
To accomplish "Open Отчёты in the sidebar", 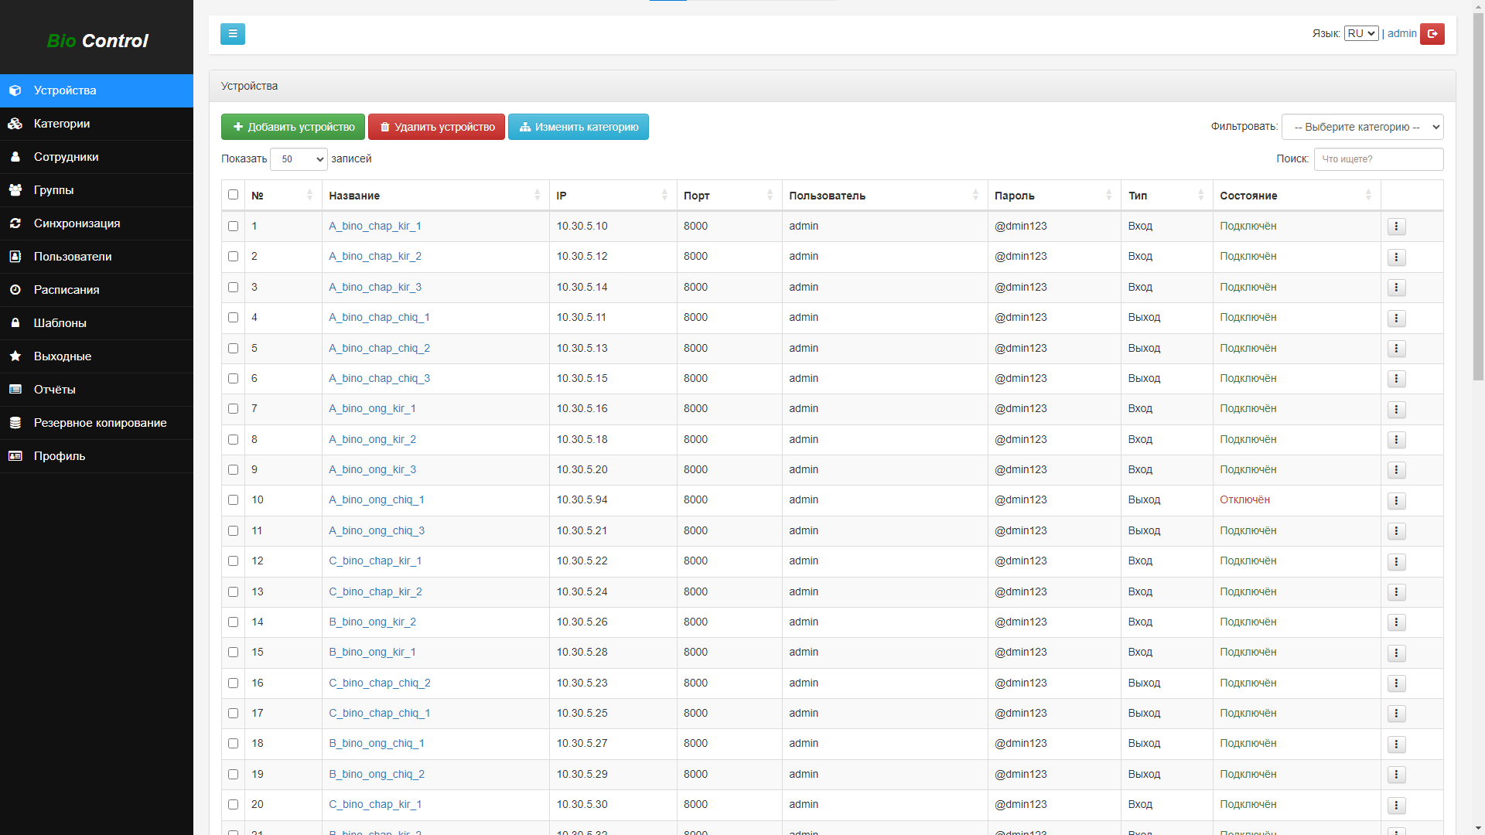I will pos(97,390).
